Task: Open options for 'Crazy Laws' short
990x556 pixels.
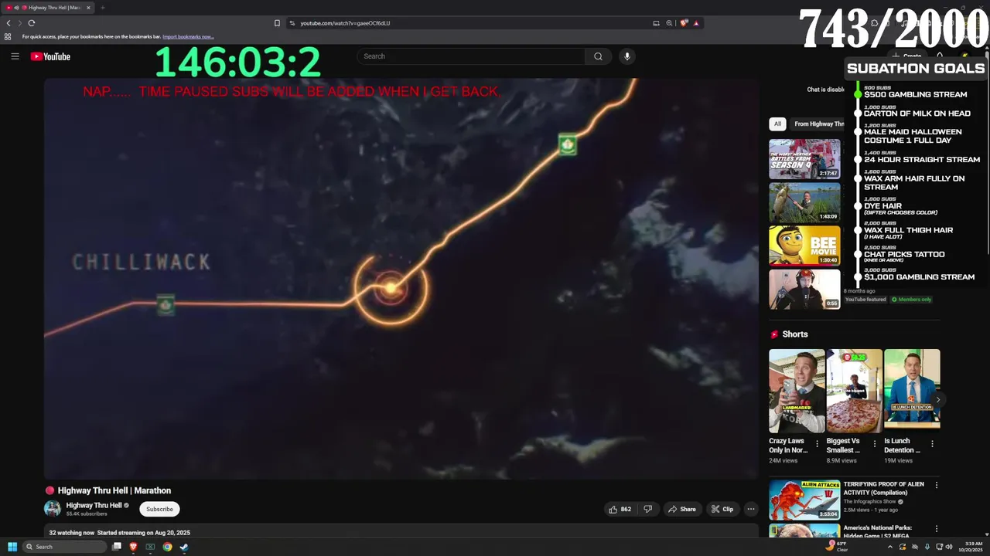Action: pos(817,444)
